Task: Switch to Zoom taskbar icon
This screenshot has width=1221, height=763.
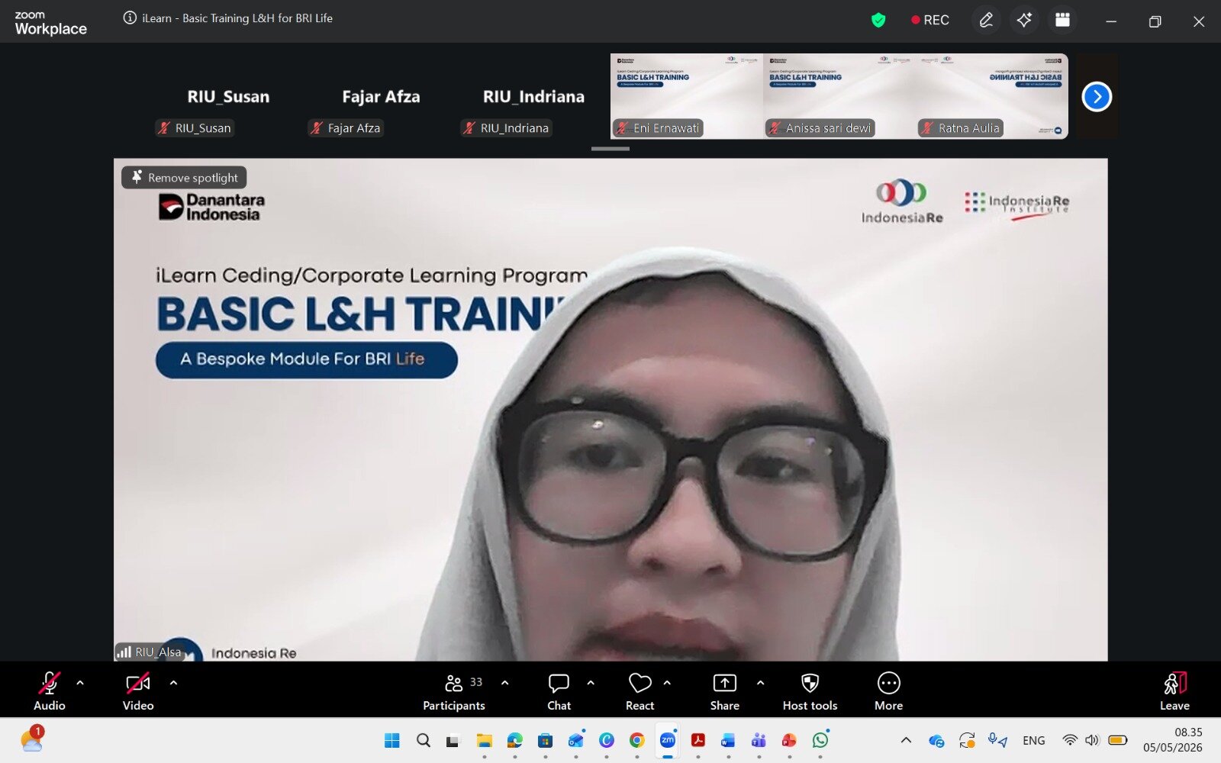Action: (668, 740)
